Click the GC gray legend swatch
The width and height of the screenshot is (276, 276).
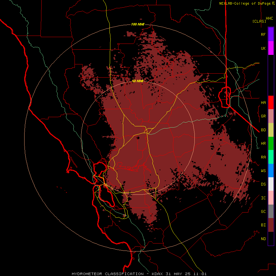271,211
